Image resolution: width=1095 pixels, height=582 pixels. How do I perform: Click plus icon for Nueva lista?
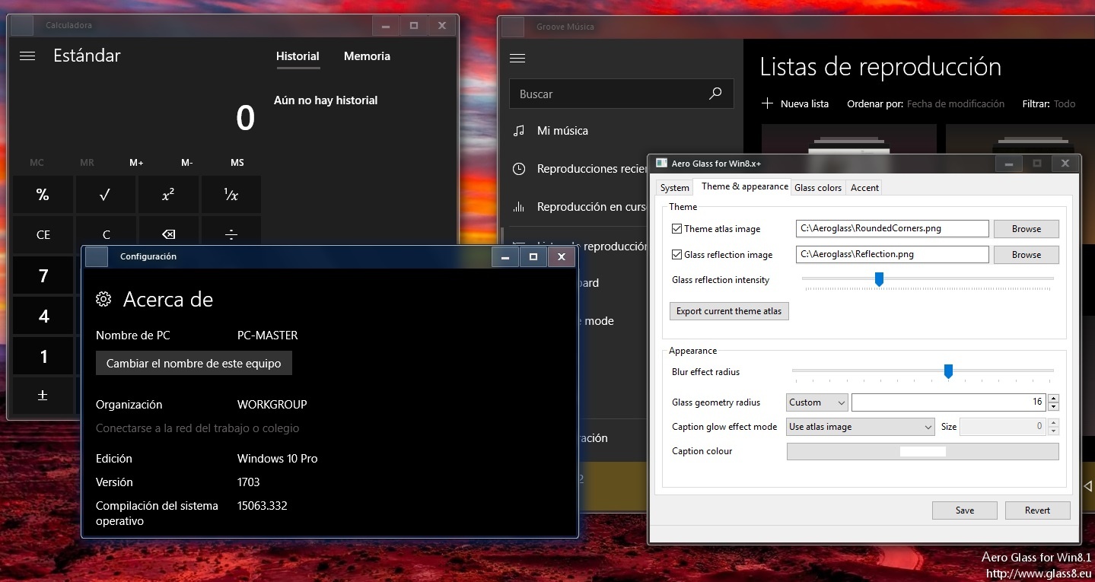[x=768, y=103]
